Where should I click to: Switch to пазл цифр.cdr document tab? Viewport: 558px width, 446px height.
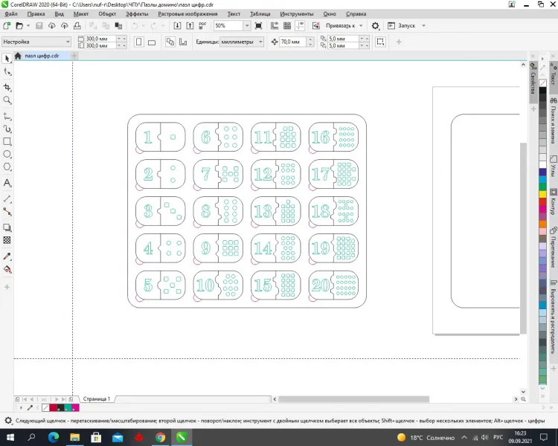point(42,56)
